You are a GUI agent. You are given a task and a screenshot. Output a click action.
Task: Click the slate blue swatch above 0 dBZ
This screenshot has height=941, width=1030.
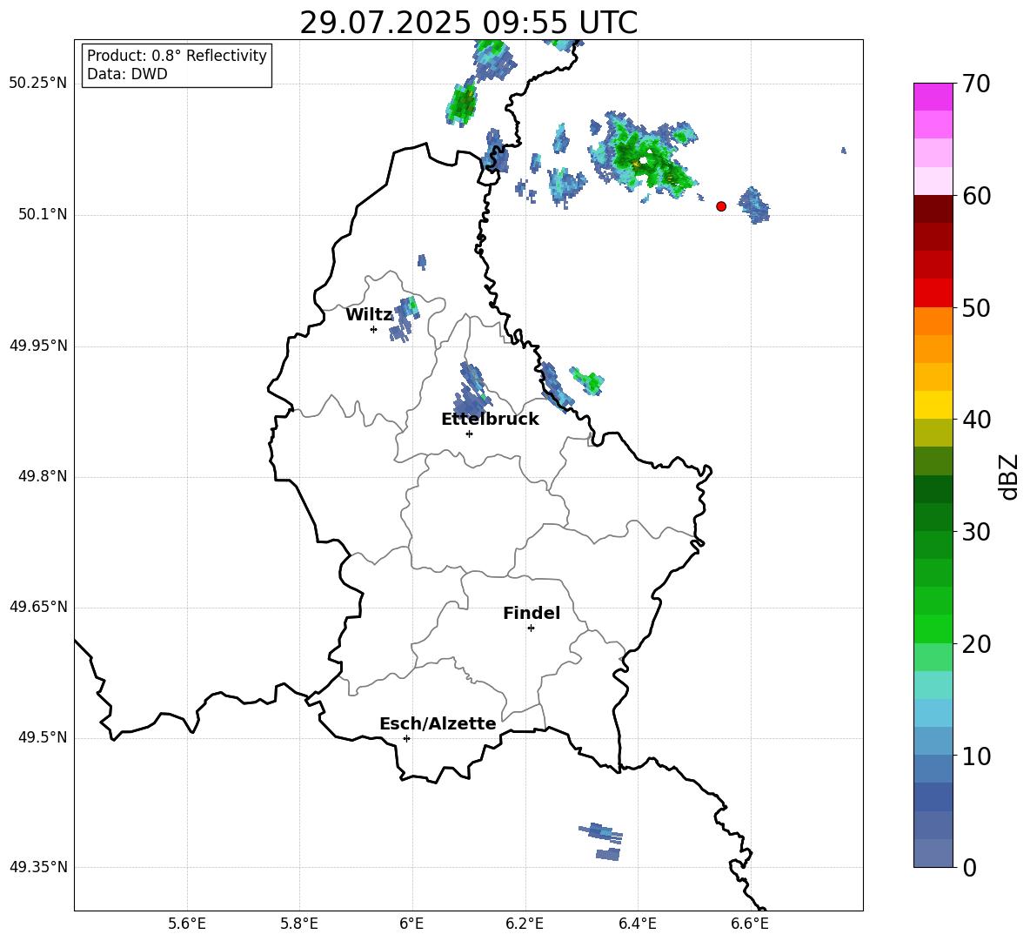pos(933,853)
